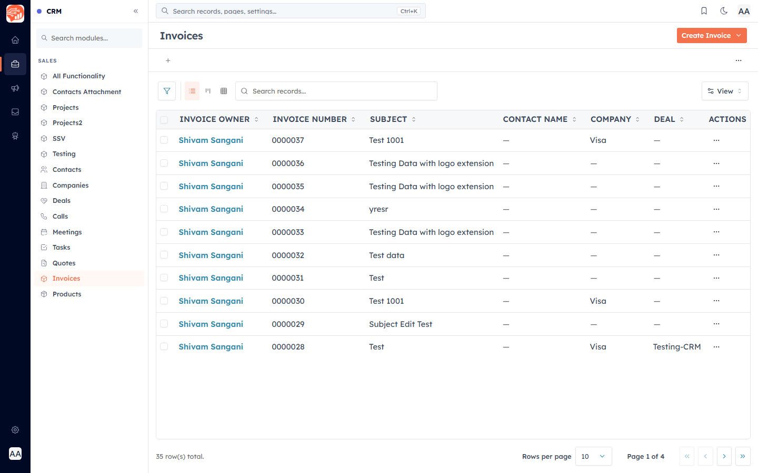Select the checkbox for invoice 0000029

coord(164,324)
